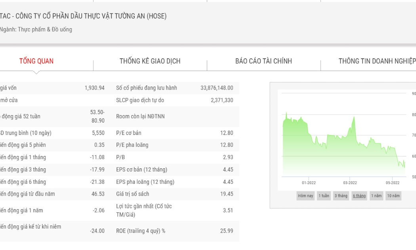The height and width of the screenshot is (250, 416).
Task: Select the 1 năm chart range
Action: coord(376,196)
